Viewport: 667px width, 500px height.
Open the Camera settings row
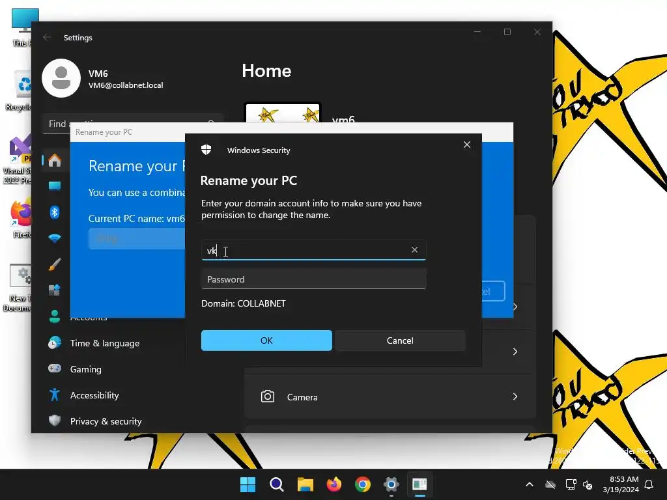[x=390, y=396]
